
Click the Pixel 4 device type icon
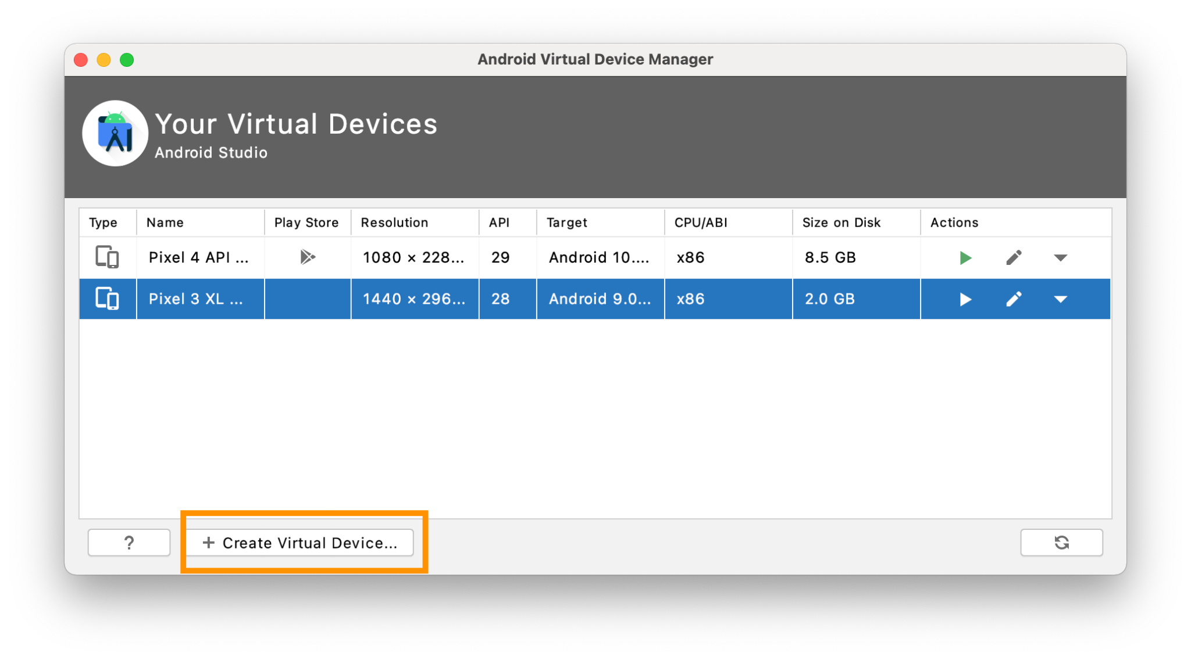click(x=107, y=257)
